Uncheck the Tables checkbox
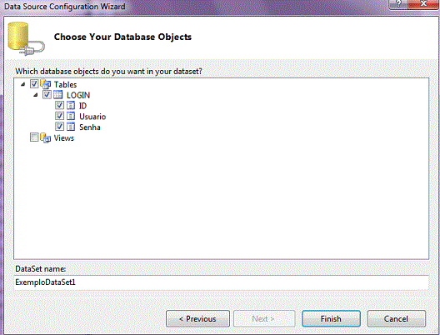The image size is (440, 335). (x=34, y=84)
